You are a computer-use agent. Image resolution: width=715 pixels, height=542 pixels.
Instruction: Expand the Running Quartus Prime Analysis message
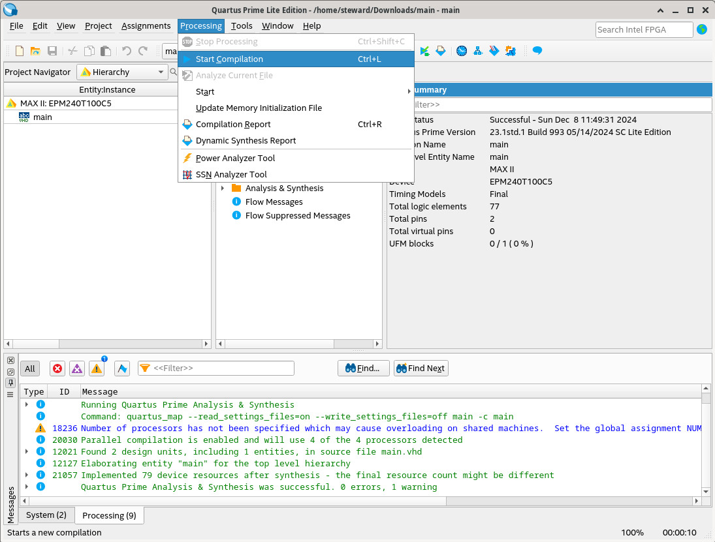[27, 404]
